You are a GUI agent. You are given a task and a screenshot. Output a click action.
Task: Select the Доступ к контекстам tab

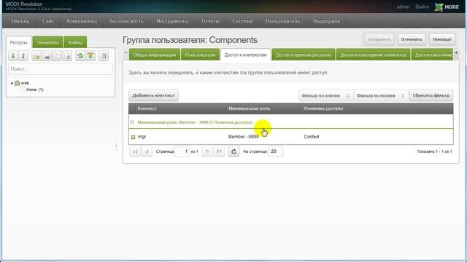pyautogui.click(x=245, y=55)
